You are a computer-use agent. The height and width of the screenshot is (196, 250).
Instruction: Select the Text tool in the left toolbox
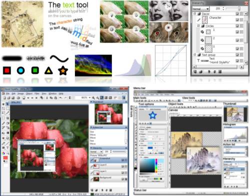pos(7,147)
